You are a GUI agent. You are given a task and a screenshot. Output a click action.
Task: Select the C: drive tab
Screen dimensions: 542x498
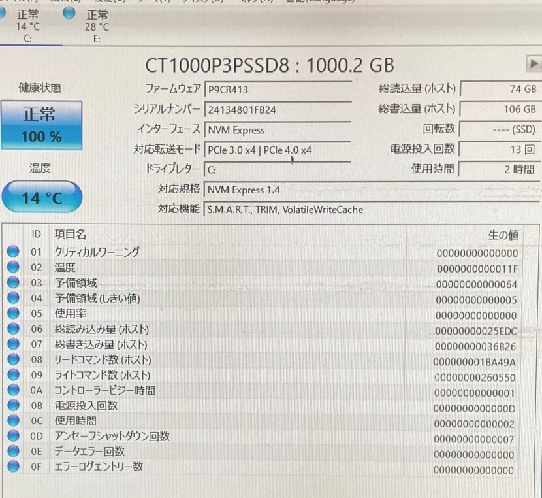tap(27, 26)
